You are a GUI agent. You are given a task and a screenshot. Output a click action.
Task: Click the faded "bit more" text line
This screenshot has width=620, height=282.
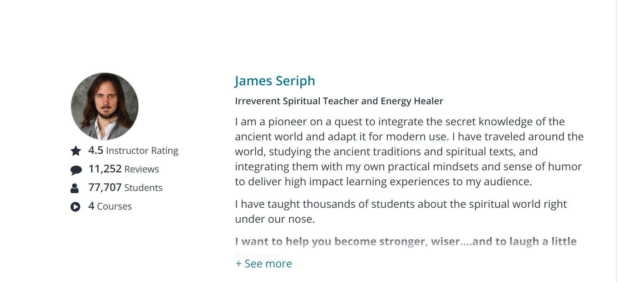258,256
